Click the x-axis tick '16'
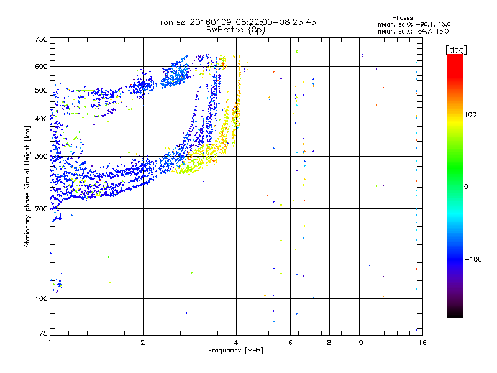 [422, 343]
